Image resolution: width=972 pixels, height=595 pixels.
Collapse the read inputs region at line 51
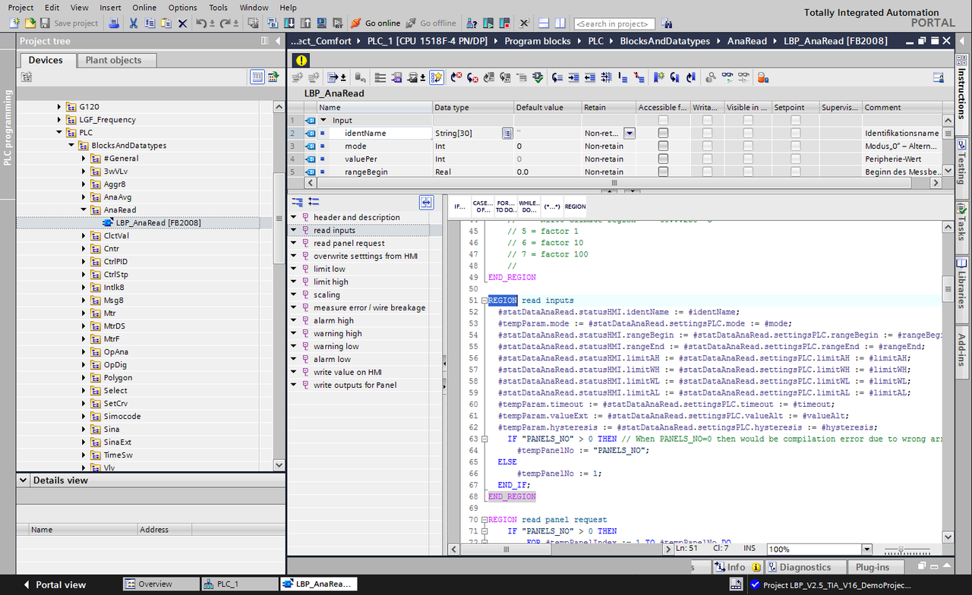[x=483, y=301]
